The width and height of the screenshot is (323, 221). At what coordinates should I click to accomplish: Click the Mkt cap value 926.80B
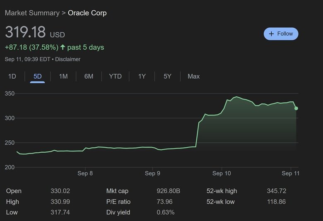[168, 191]
